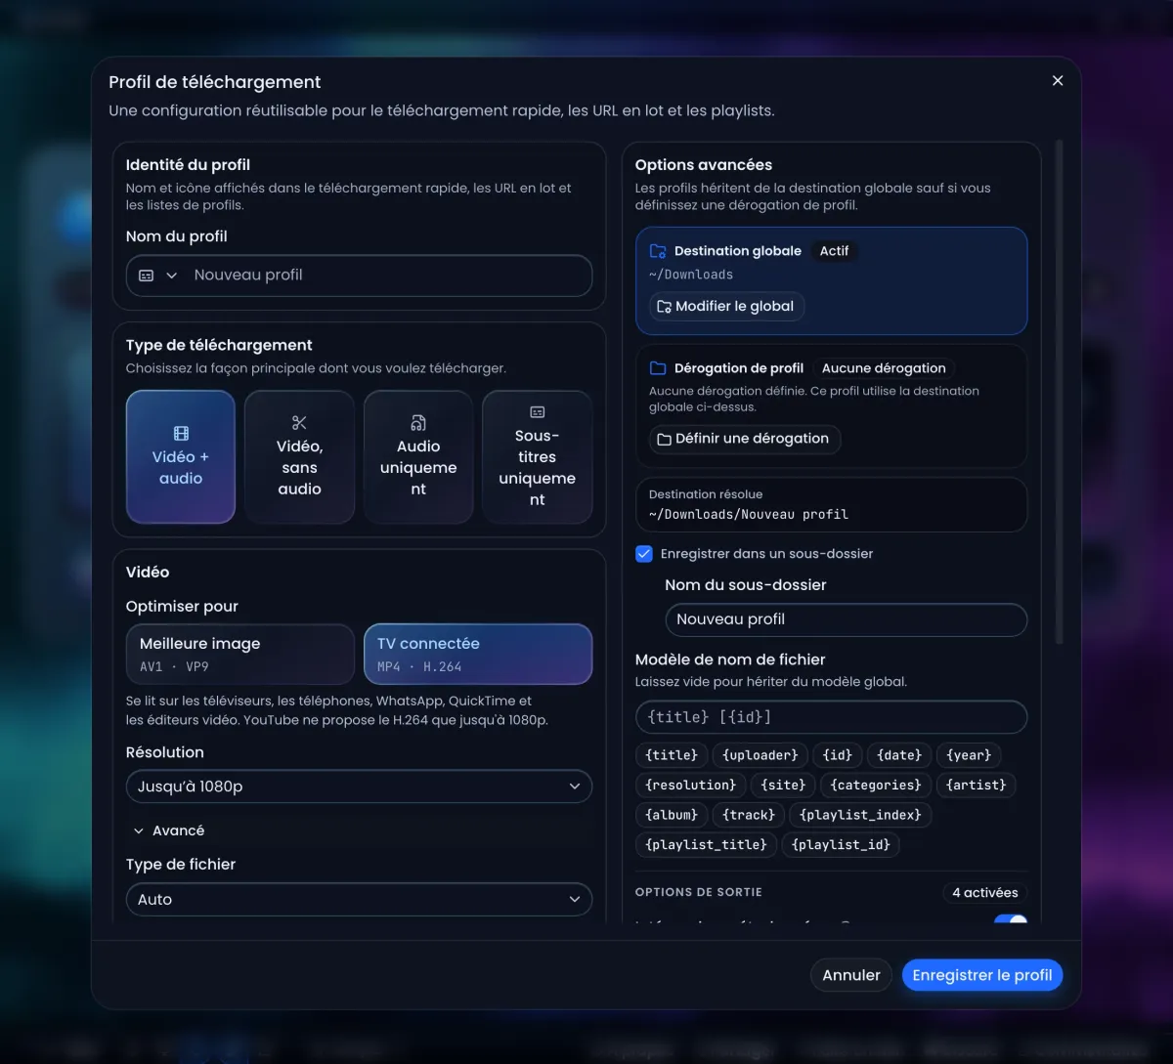Collapse the Avancé section
This screenshot has width=1173, height=1064.
tap(168, 830)
